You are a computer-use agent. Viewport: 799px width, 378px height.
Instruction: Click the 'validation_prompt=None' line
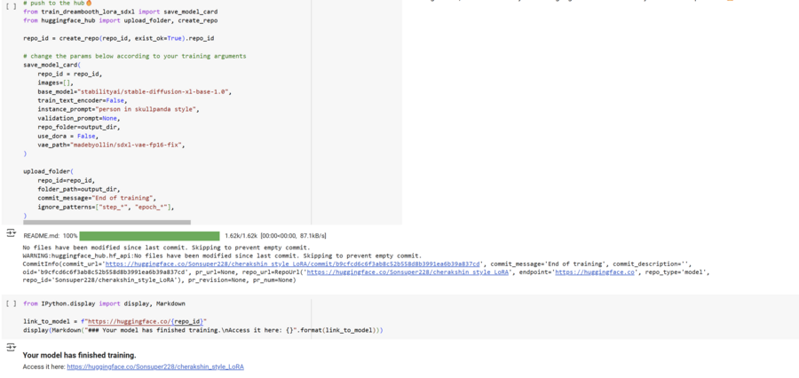(x=78, y=119)
